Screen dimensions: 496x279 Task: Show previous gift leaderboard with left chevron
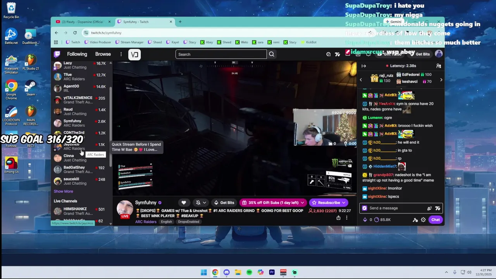(361, 80)
